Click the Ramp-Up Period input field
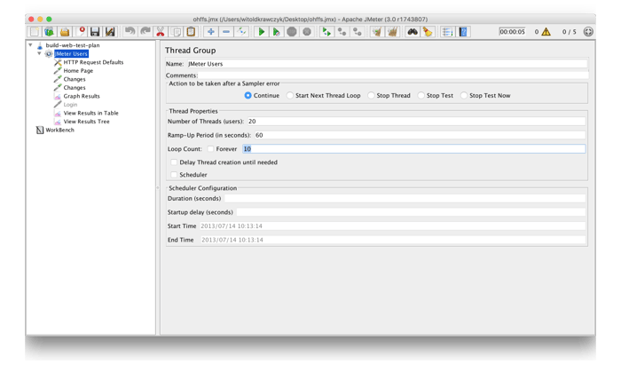The image size is (621, 372). [x=419, y=135]
